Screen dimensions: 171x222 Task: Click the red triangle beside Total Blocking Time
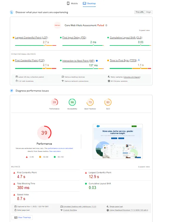tap(14, 184)
